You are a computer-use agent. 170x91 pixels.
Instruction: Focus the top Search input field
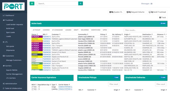point(57,3)
